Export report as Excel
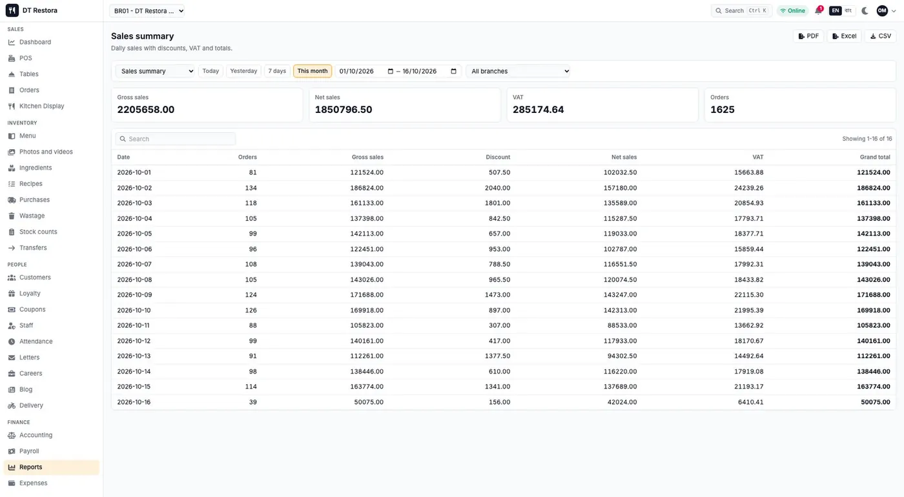The image size is (904, 497). point(845,36)
